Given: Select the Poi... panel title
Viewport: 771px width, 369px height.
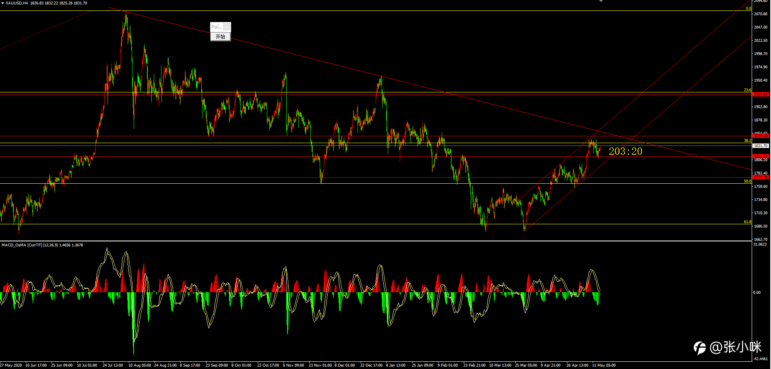Looking at the screenshot, I should click(x=217, y=27).
